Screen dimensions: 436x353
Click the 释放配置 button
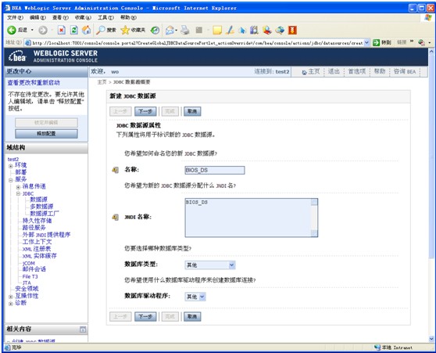point(46,134)
